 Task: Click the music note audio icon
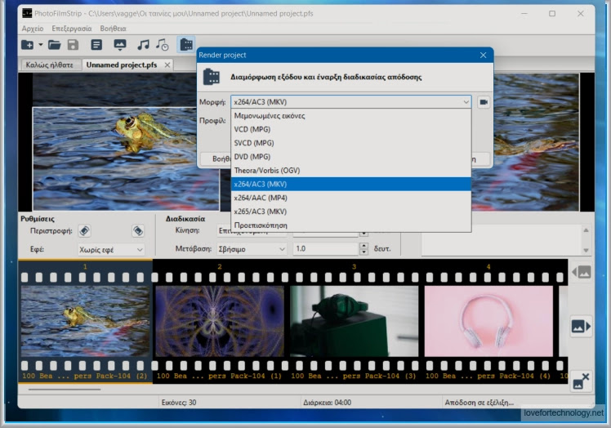(143, 45)
